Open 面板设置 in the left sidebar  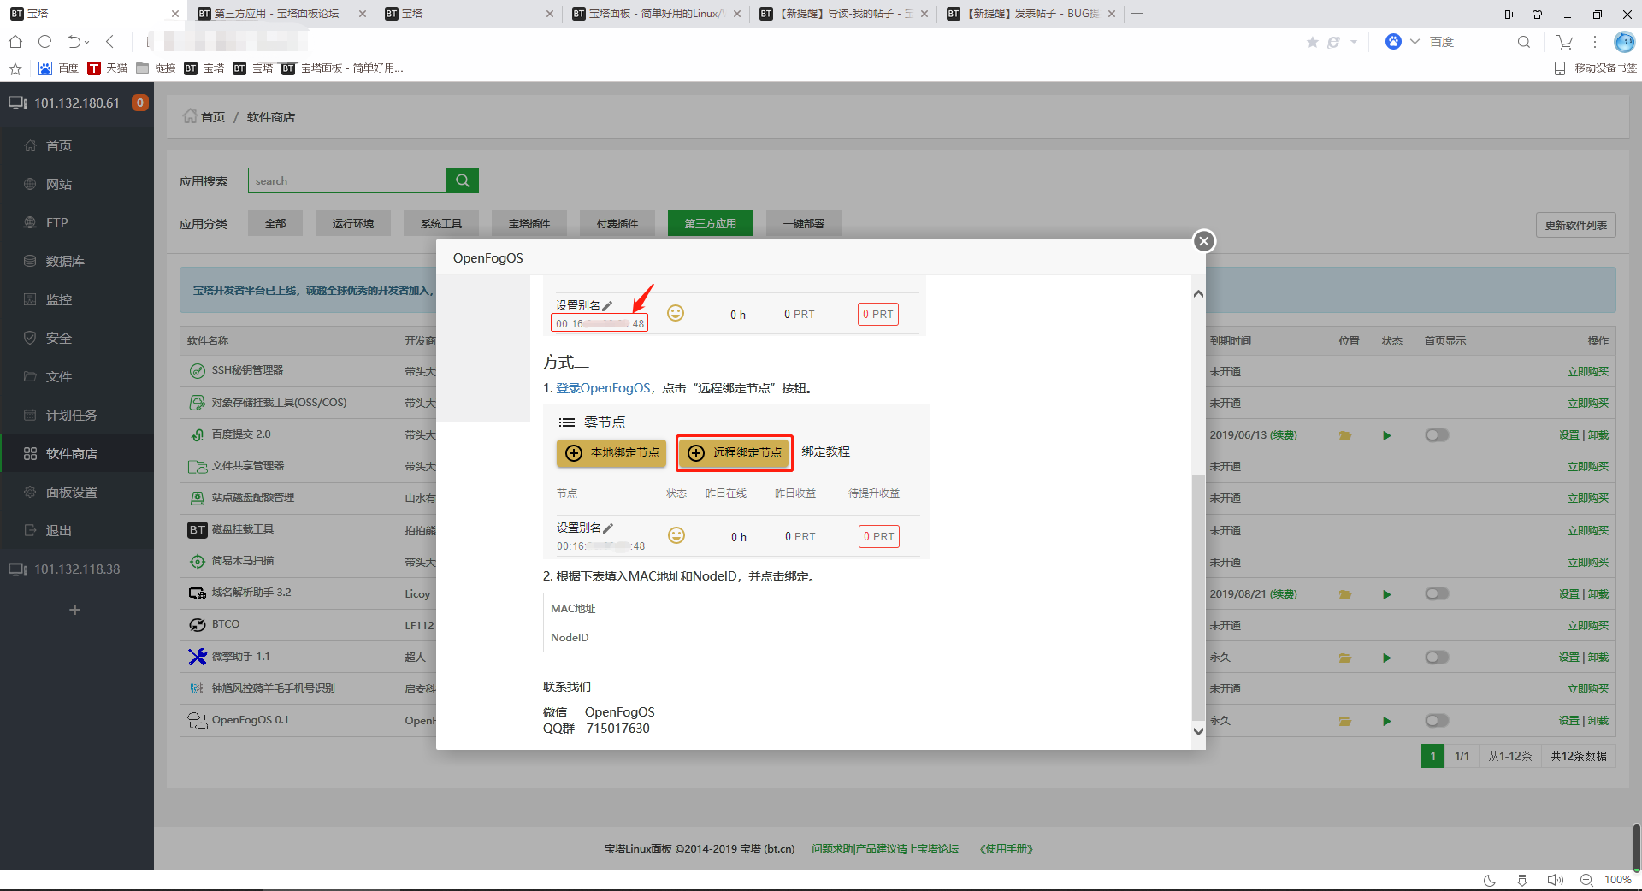coord(71,493)
